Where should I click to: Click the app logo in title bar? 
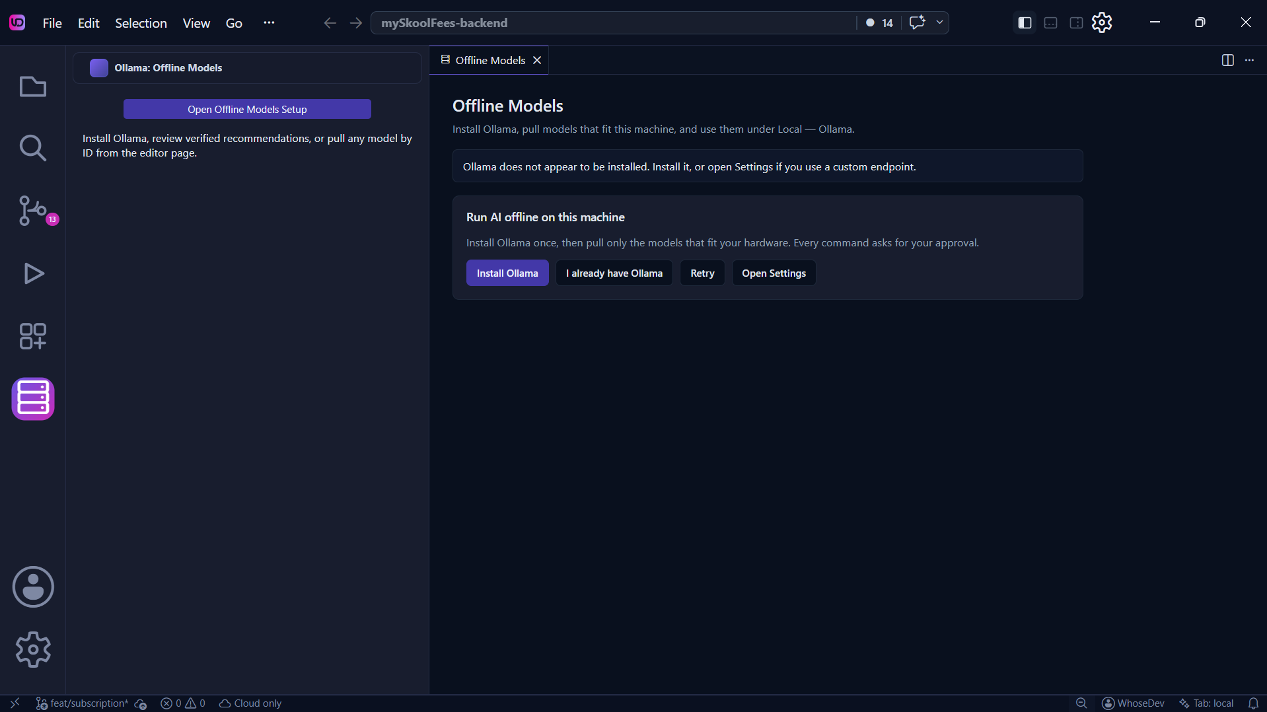click(x=17, y=22)
